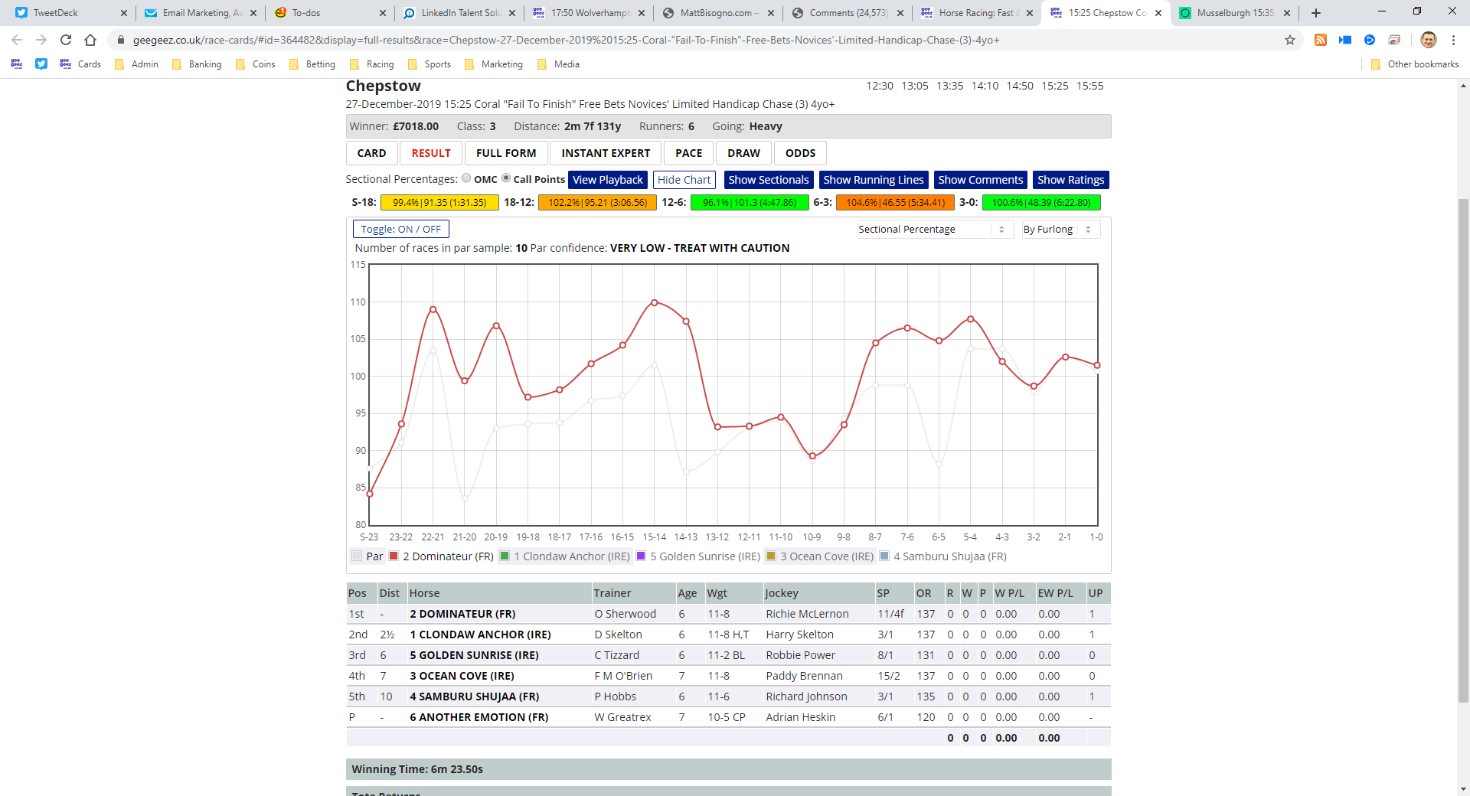Screen dimensions: 1470x796
Task: Select the OMC radio button
Action: coord(466,178)
